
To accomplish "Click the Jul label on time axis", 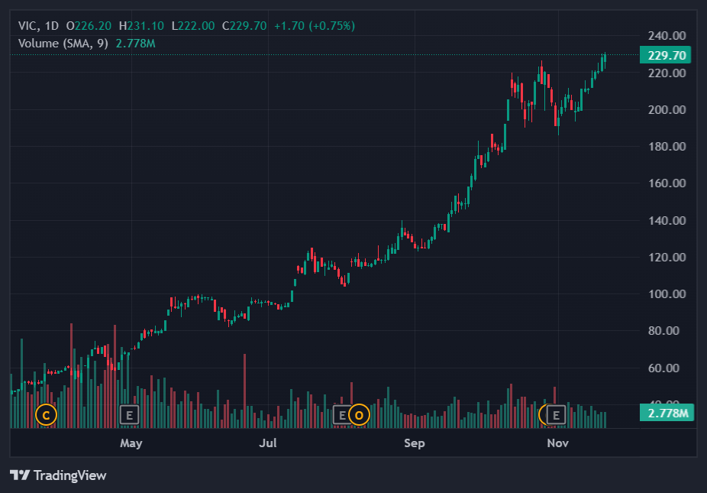I will [268, 443].
